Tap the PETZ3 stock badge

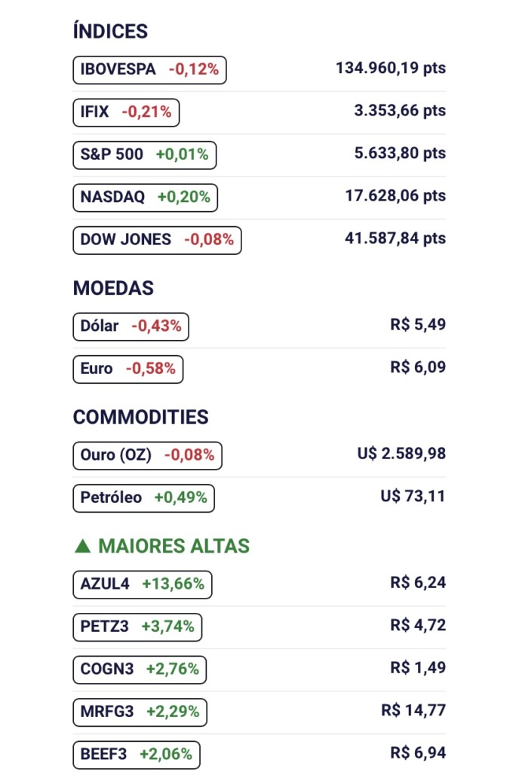(x=137, y=626)
